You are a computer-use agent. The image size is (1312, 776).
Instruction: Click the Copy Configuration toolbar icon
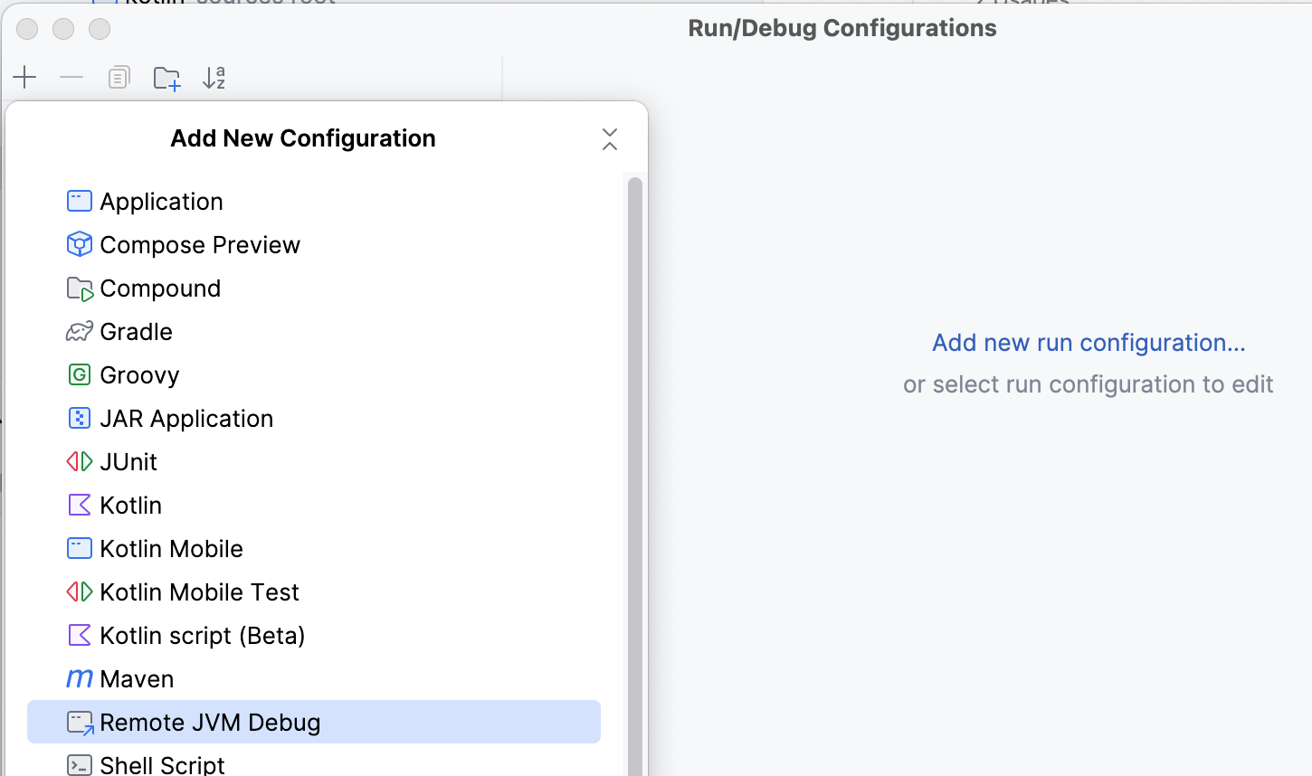pyautogui.click(x=119, y=78)
